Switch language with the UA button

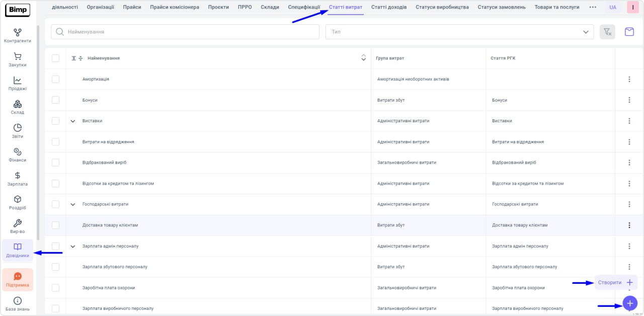coord(612,8)
